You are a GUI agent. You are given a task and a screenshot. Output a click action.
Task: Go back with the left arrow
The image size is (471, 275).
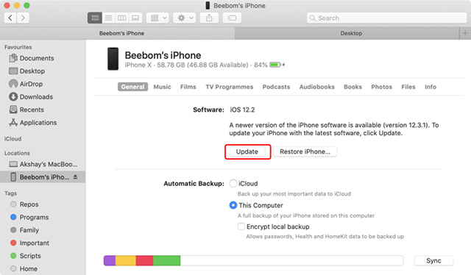10,18
